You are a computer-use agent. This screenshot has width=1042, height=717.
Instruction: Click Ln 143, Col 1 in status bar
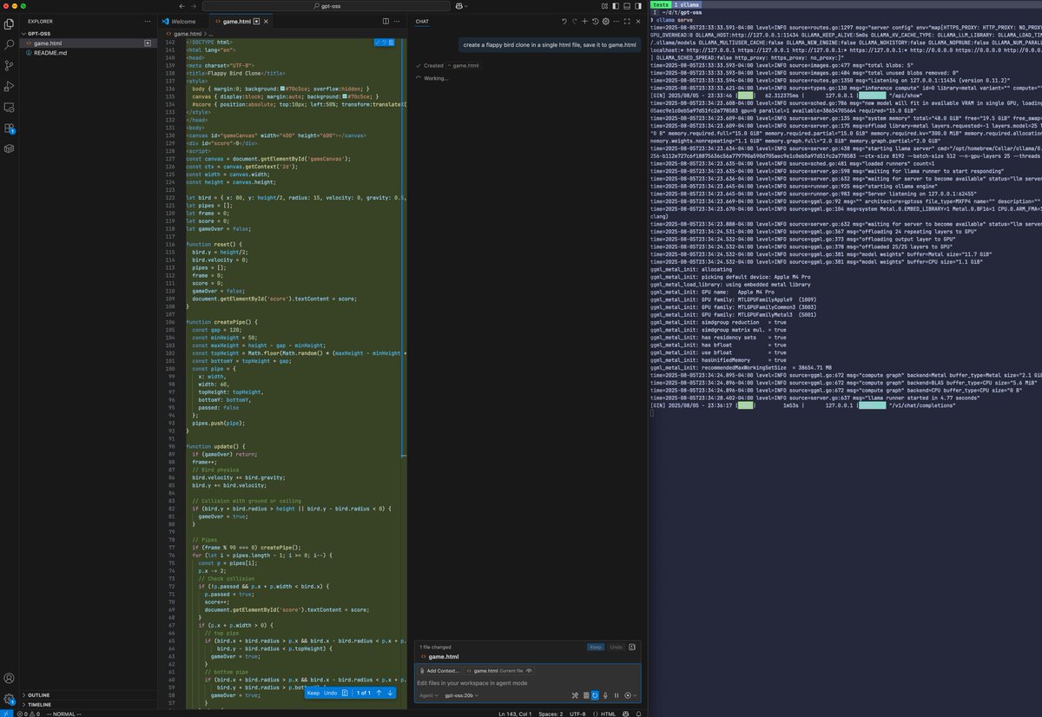point(515,714)
